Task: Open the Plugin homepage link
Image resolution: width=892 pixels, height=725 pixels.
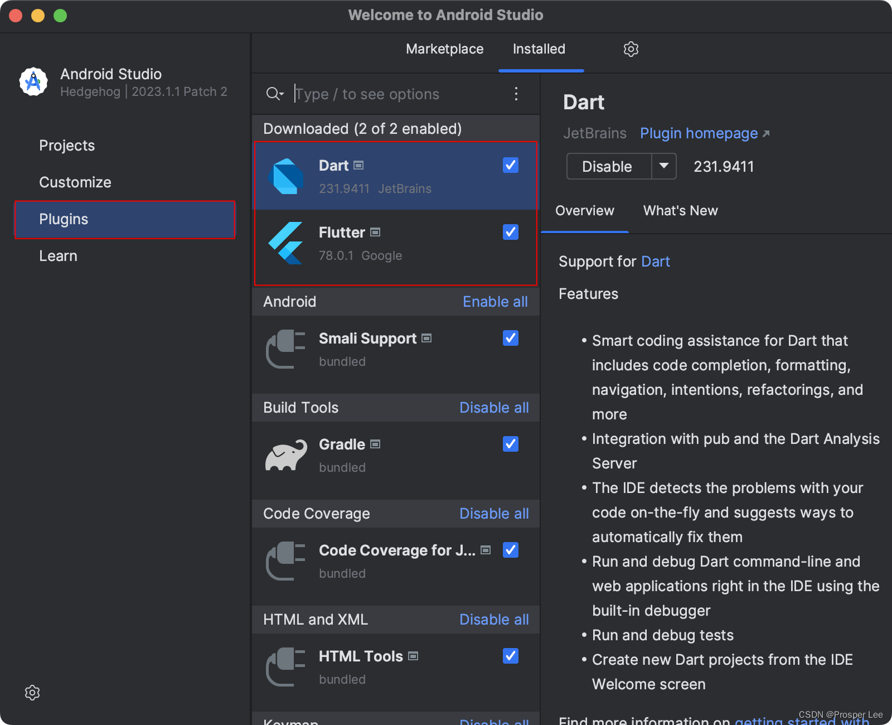Action: (699, 133)
